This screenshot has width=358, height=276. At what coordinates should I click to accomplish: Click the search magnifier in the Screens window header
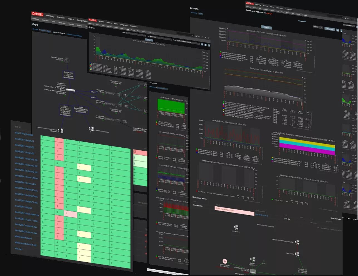click(x=342, y=18)
